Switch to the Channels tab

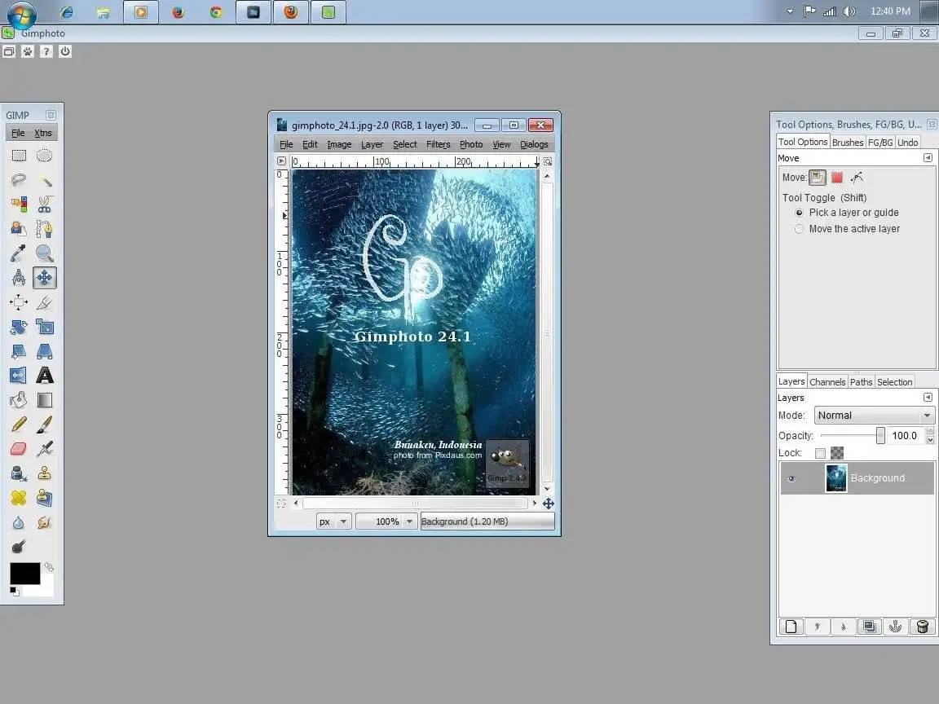pyautogui.click(x=827, y=381)
